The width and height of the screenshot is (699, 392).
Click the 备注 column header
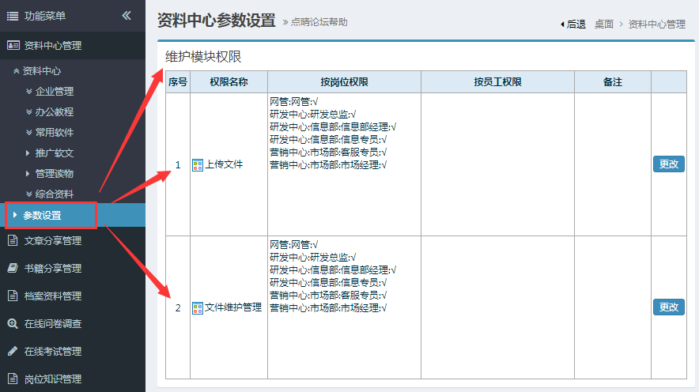pyautogui.click(x=613, y=82)
